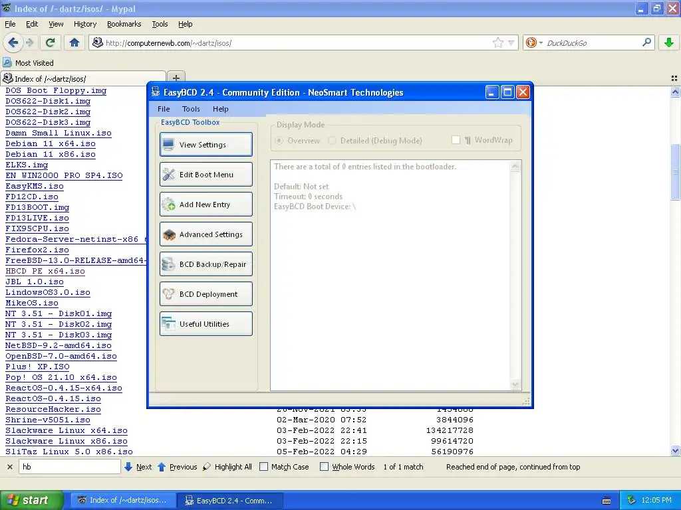Click EasyBCD title bar application icon
This screenshot has height=510, width=681.
pyautogui.click(x=156, y=92)
